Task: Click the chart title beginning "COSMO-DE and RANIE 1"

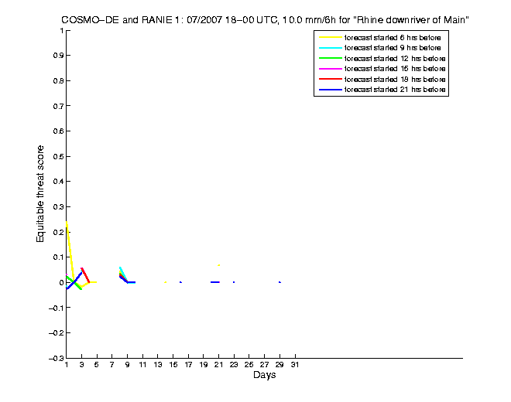Action: (265, 20)
